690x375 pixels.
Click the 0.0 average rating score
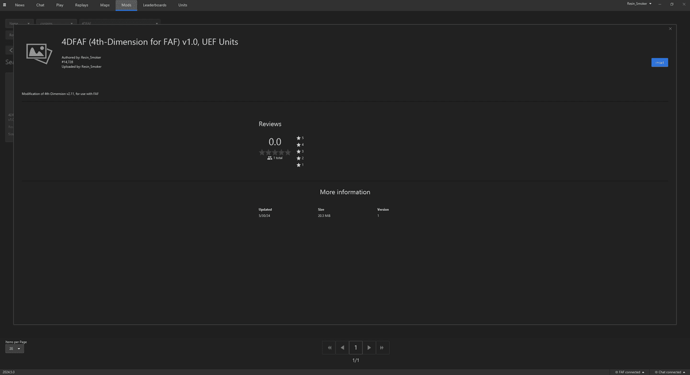pos(275,142)
